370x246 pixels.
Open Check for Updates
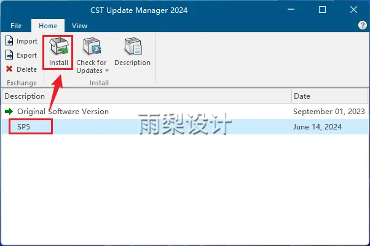coord(92,56)
